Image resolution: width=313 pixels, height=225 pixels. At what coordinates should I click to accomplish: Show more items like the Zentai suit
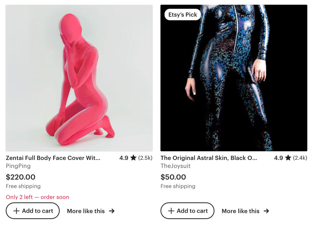(86, 211)
